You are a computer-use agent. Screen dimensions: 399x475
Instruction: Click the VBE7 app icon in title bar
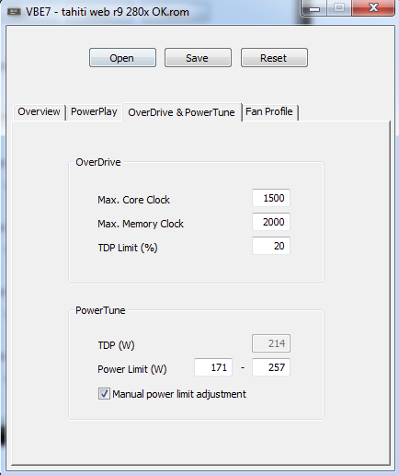pos(14,12)
